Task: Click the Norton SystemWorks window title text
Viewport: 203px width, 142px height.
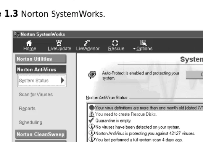Action: (43, 34)
